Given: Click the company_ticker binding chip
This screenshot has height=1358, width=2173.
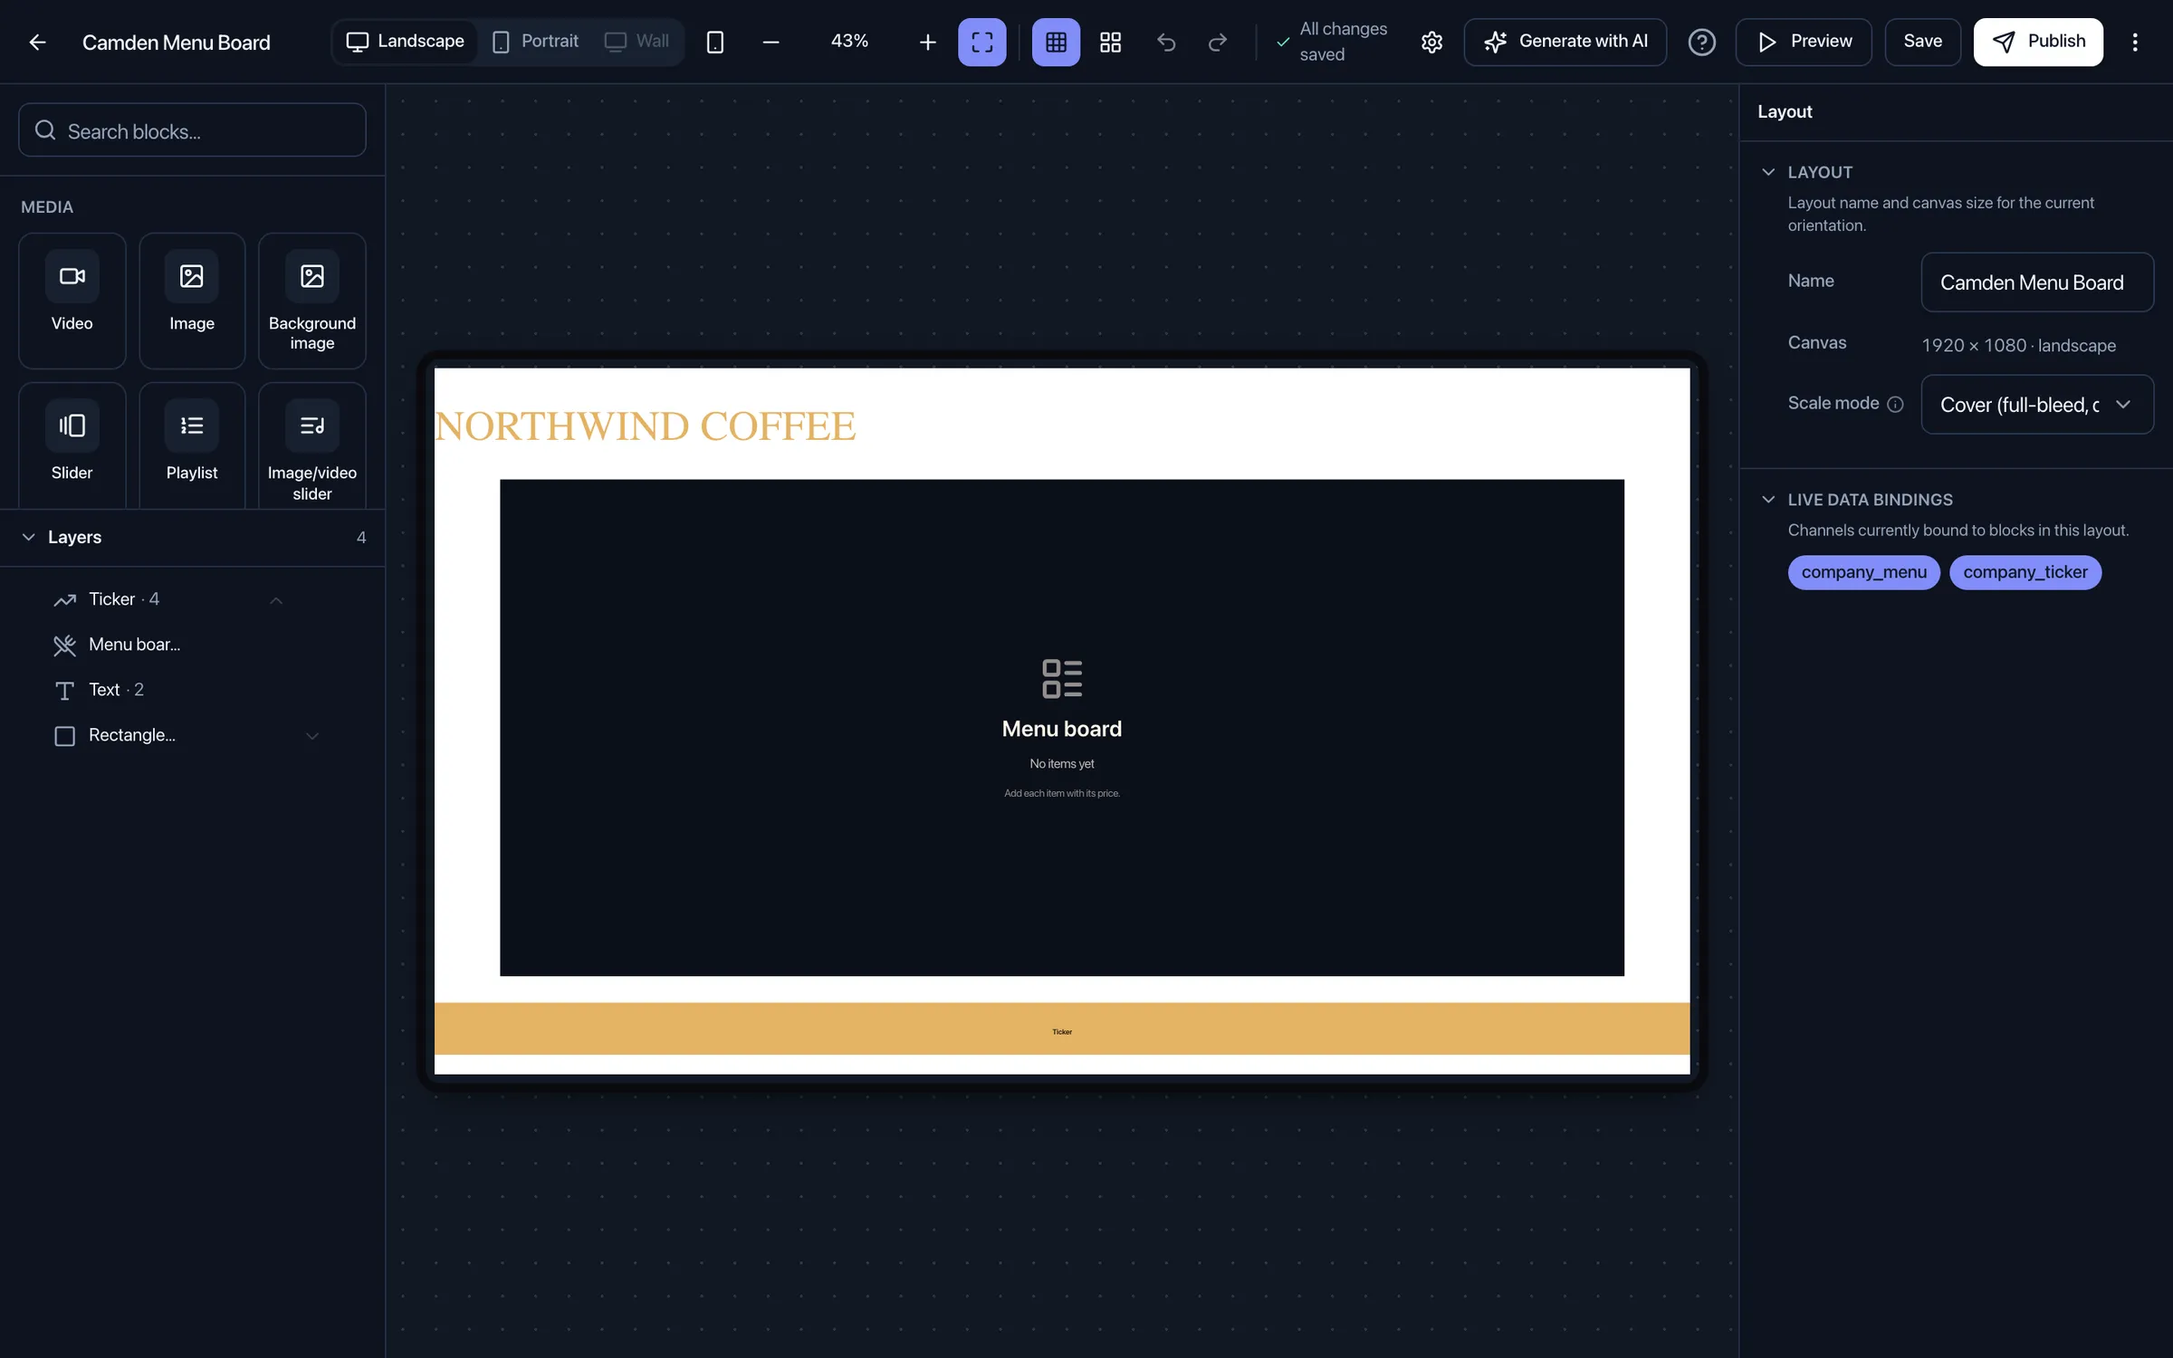Looking at the screenshot, I should coord(2025,572).
